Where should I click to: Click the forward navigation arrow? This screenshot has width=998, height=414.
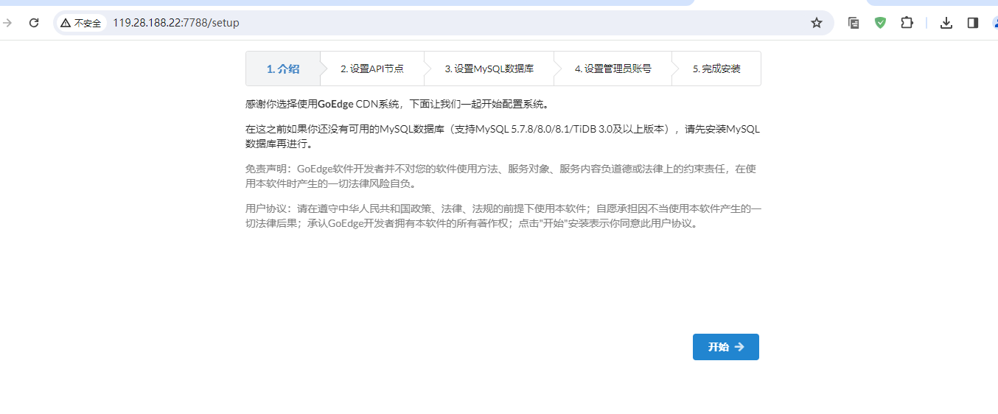point(8,23)
